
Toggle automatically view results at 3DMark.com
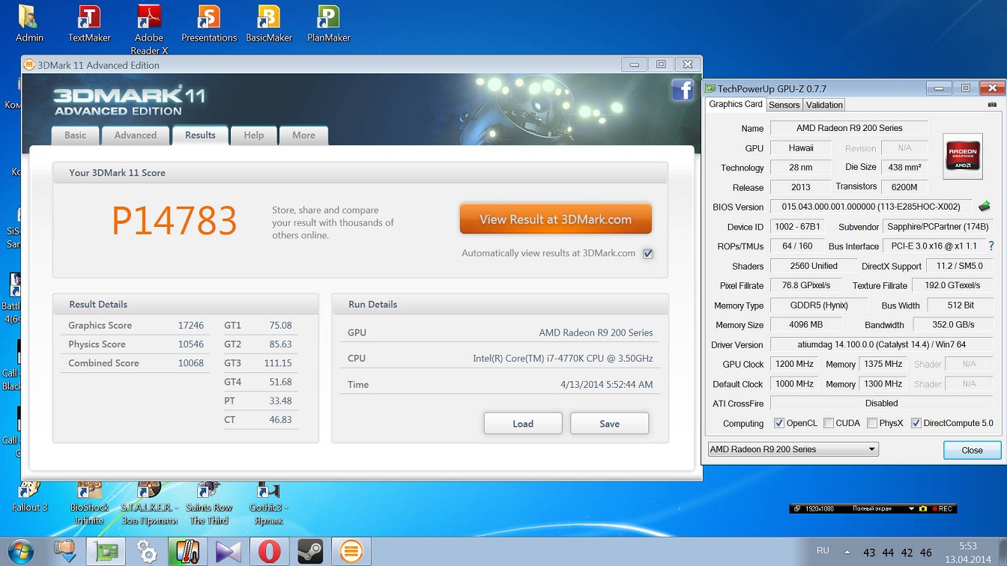point(648,254)
